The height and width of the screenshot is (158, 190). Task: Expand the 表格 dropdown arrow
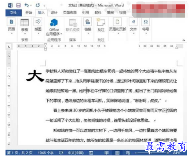pyautogui.click(x=25, y=34)
